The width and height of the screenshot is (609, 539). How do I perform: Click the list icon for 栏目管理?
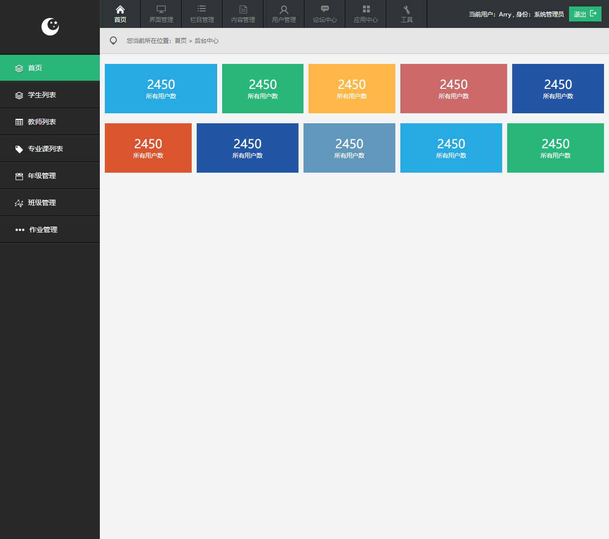click(202, 9)
